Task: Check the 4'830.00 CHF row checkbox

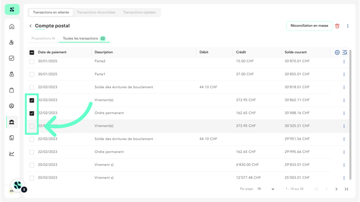Action: [x=32, y=165]
